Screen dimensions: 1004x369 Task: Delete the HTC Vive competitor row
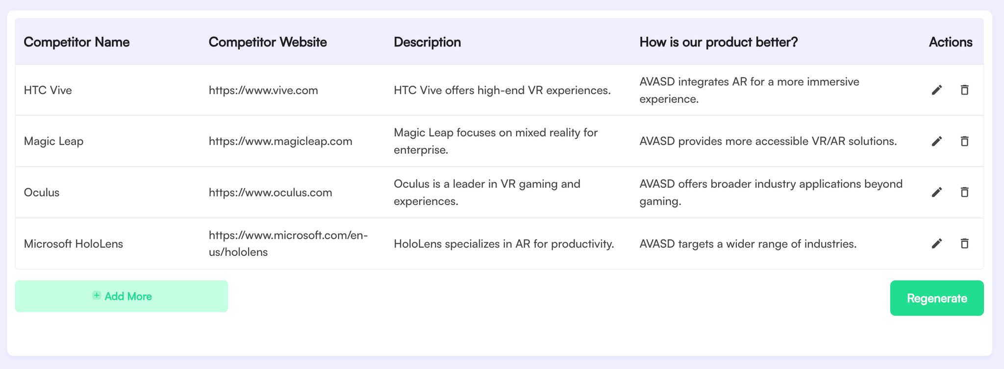click(x=964, y=90)
